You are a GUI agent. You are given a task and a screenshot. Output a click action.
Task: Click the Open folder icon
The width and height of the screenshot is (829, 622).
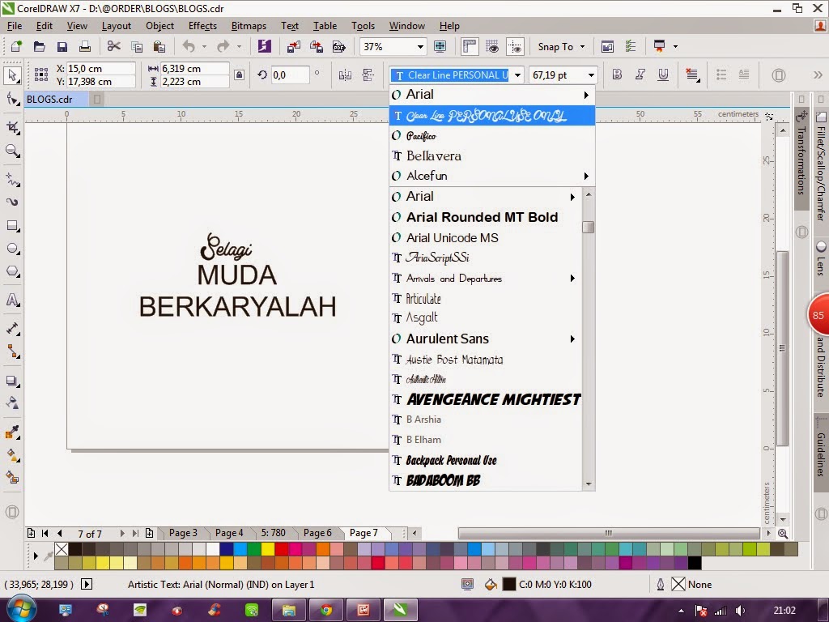point(39,46)
